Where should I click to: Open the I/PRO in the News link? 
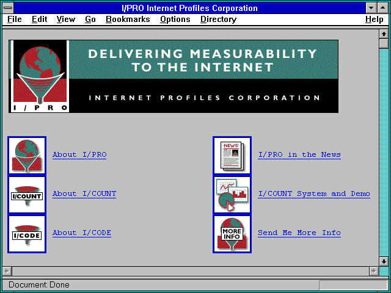pyautogui.click(x=299, y=154)
